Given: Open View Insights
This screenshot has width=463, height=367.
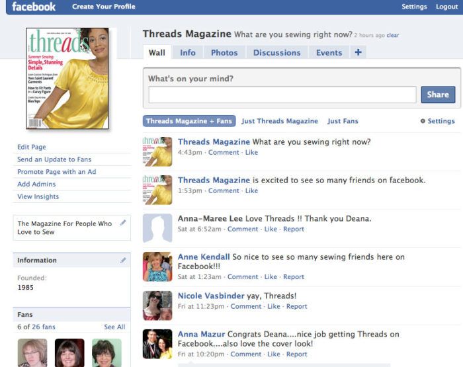Looking at the screenshot, I should 38,196.
